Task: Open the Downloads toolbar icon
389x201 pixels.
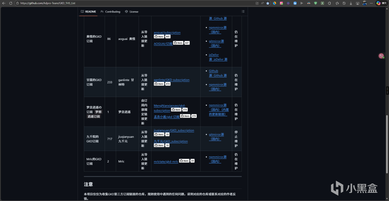Action: tap(351, 3)
